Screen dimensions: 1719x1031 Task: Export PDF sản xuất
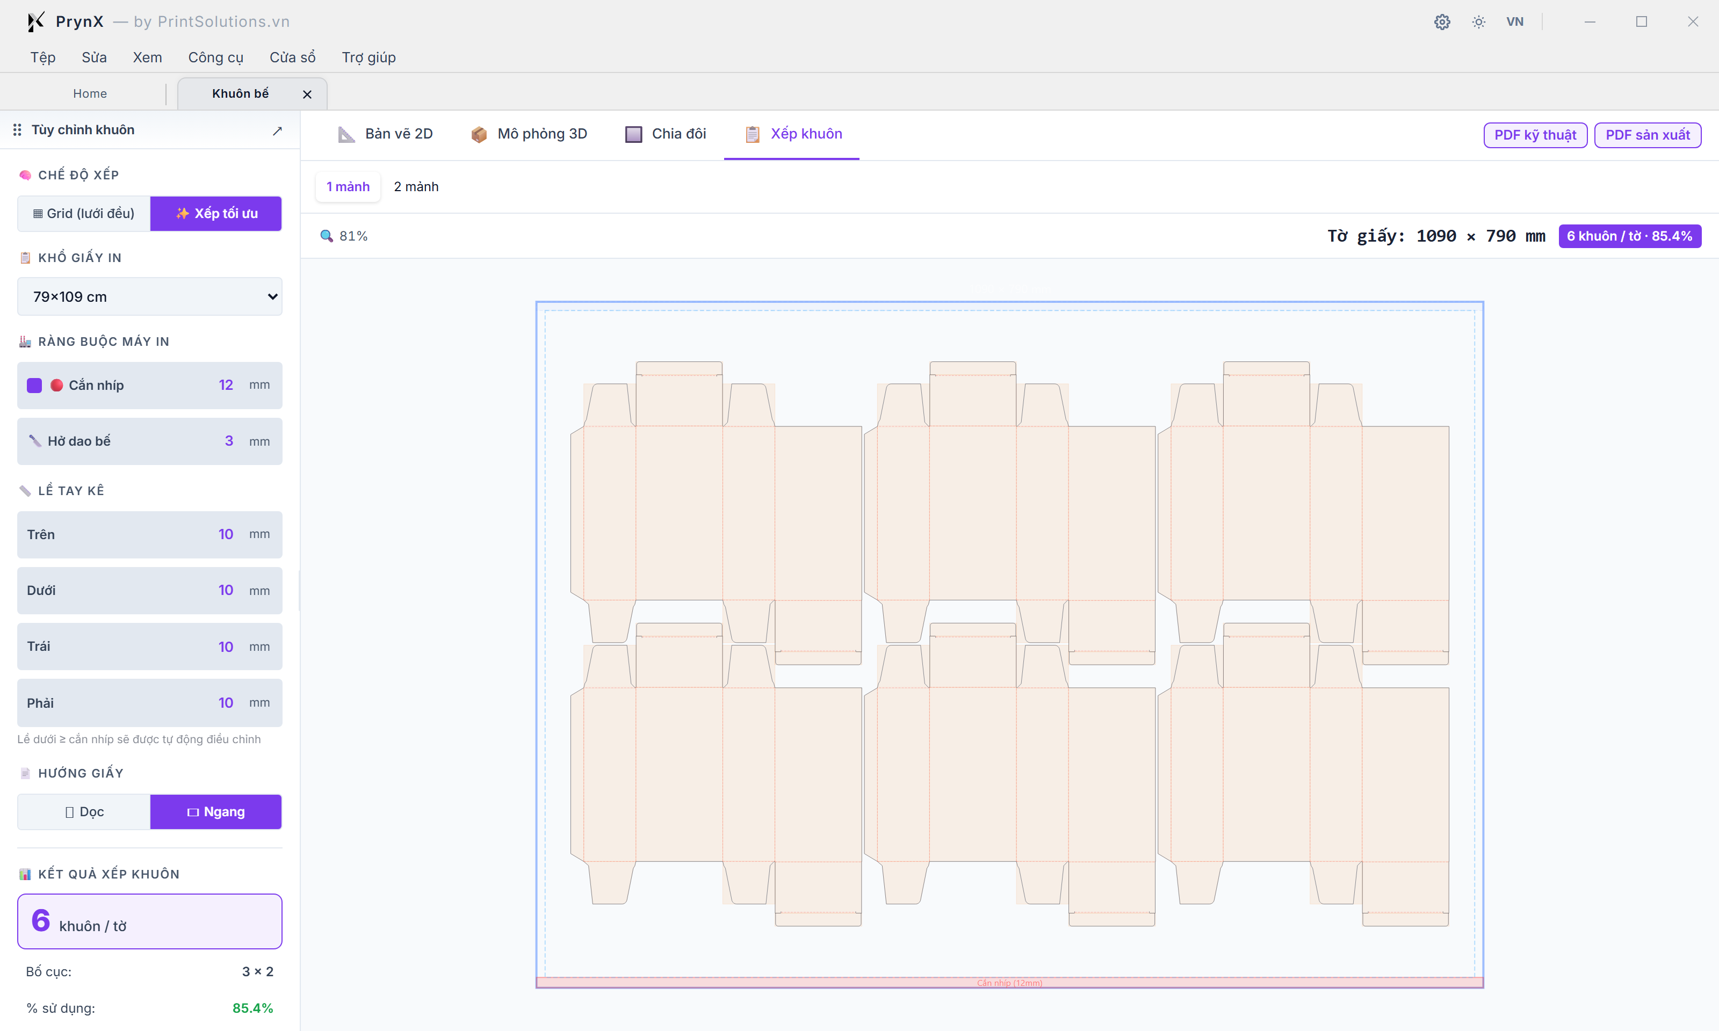coord(1648,135)
